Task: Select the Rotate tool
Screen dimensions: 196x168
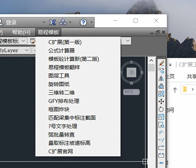Action: click(161, 109)
